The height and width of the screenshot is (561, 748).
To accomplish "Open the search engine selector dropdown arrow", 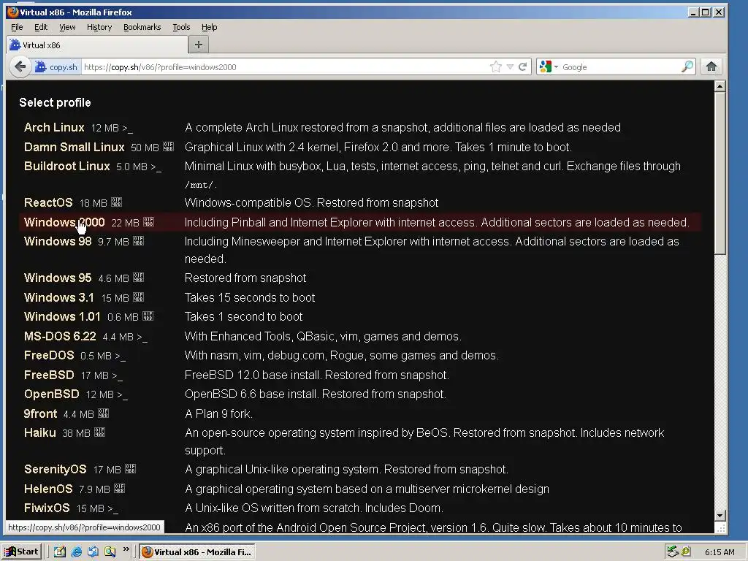I will click(x=556, y=66).
